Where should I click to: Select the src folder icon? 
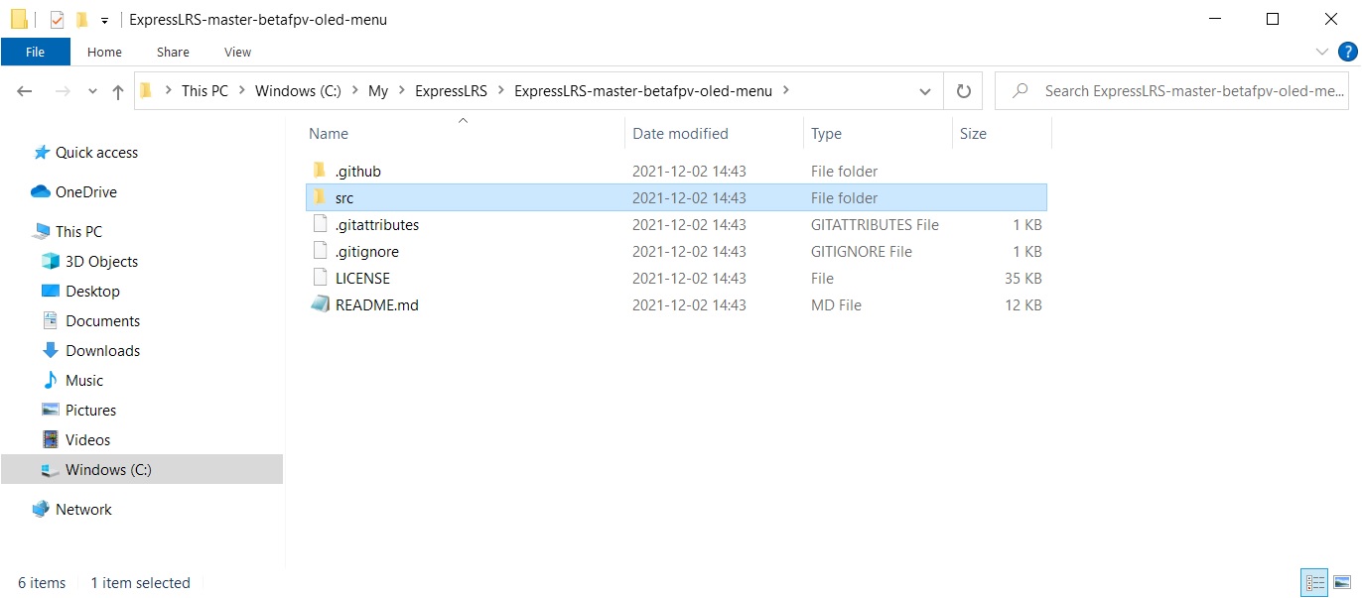click(320, 197)
